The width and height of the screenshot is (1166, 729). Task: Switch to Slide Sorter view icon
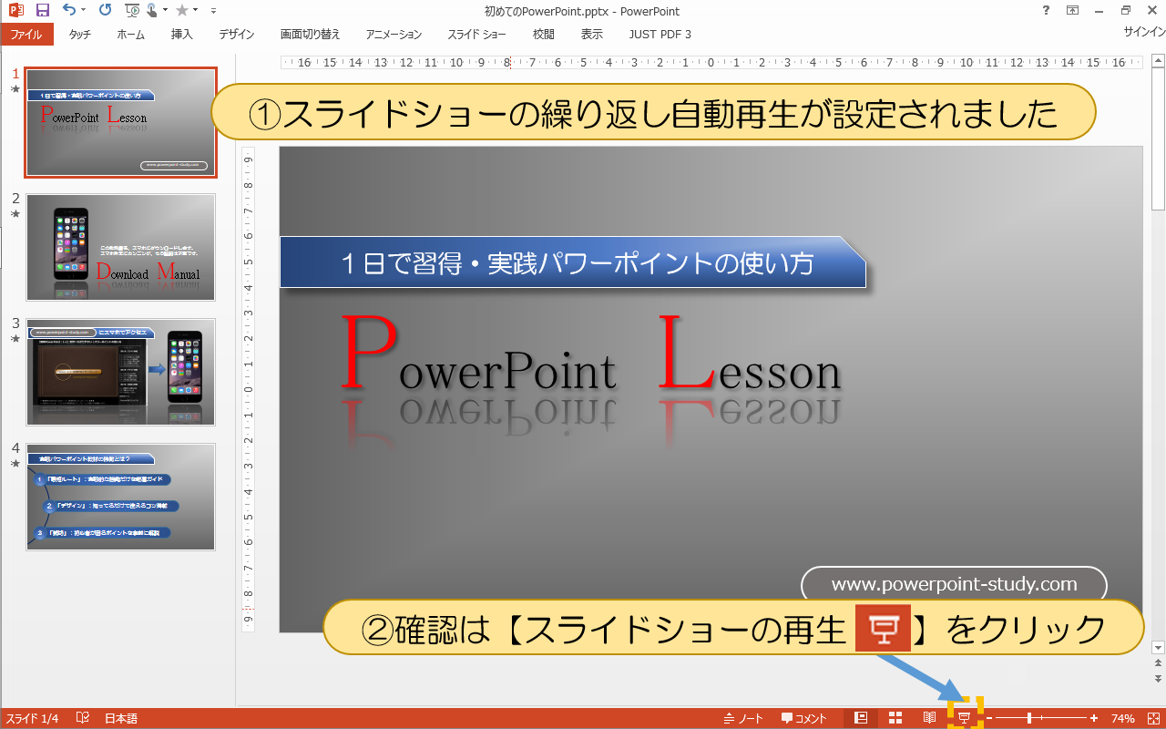pos(895,718)
